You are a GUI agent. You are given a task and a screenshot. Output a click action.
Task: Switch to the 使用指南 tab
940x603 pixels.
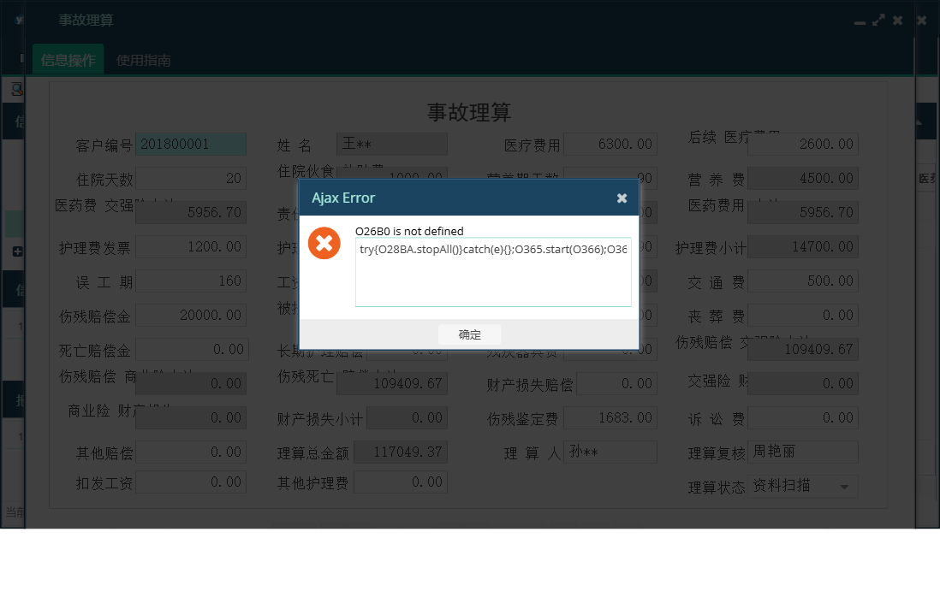(144, 60)
